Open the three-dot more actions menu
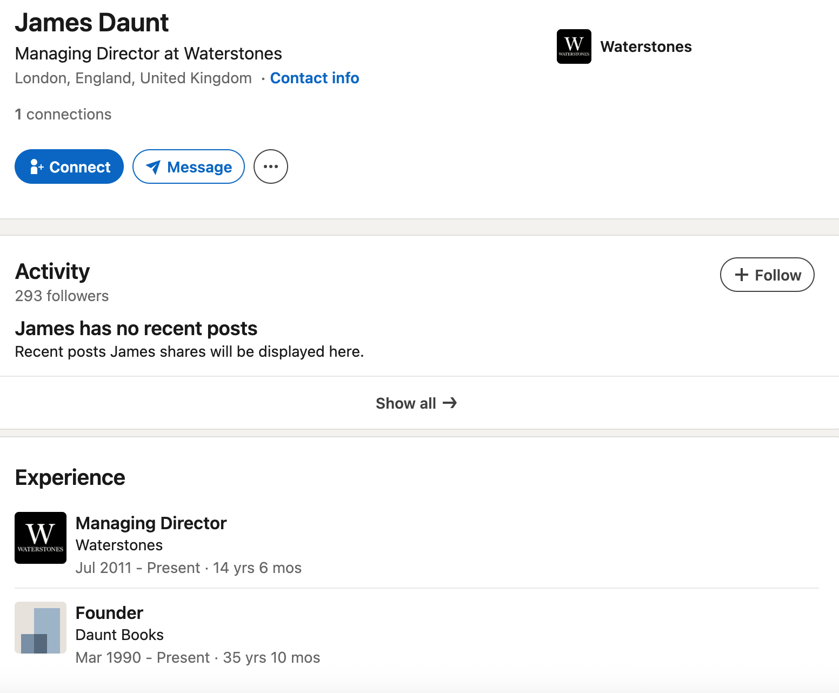The image size is (839, 693). (271, 166)
